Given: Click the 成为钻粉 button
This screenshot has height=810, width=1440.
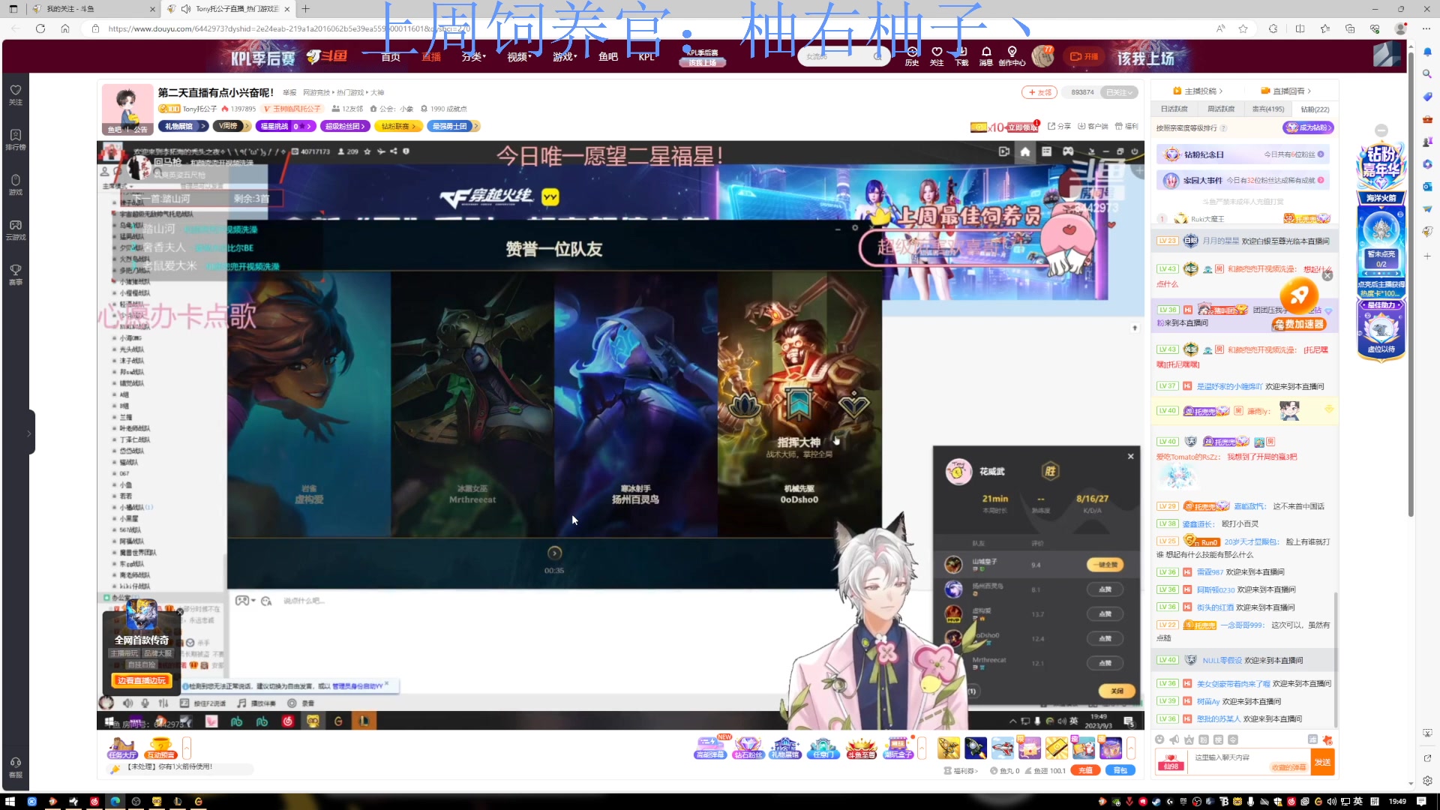Looking at the screenshot, I should coord(1308,127).
